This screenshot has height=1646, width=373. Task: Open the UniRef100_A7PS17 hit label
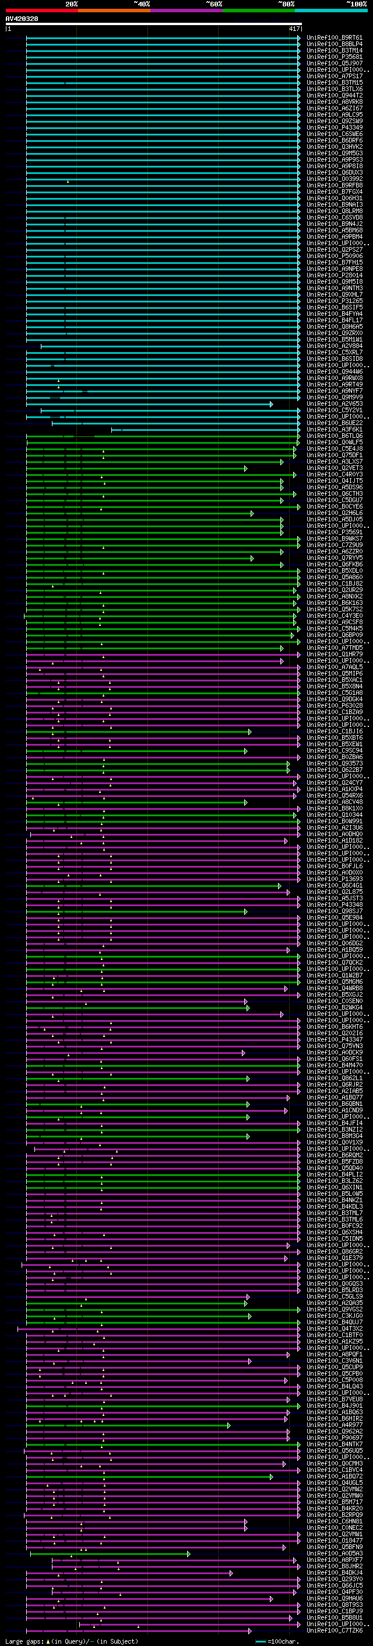(335, 76)
